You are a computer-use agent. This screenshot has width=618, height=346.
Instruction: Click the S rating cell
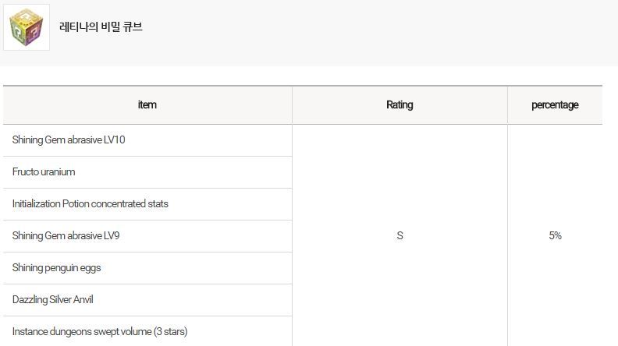tap(400, 236)
